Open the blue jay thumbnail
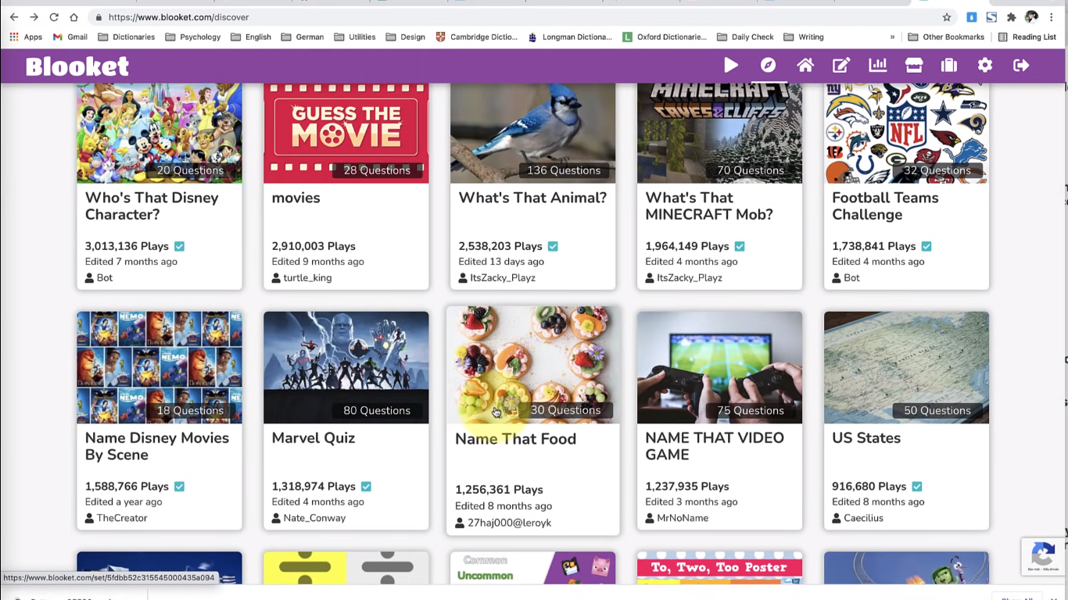This screenshot has width=1068, height=600. [533, 133]
